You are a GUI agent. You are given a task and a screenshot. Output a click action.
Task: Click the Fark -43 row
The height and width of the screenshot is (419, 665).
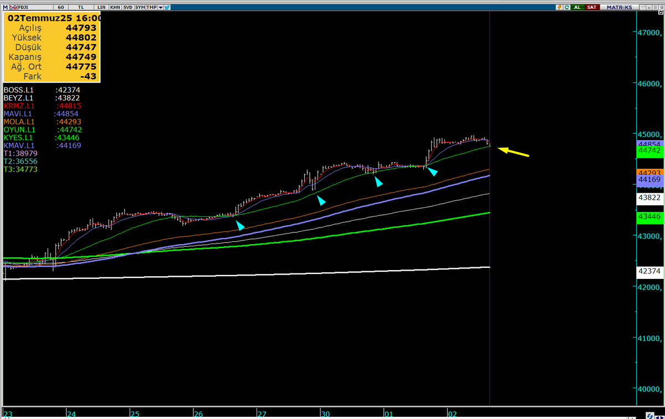52,76
